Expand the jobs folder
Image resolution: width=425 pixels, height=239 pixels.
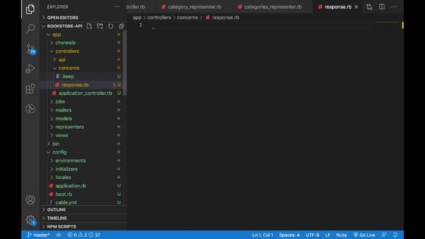tap(60, 102)
